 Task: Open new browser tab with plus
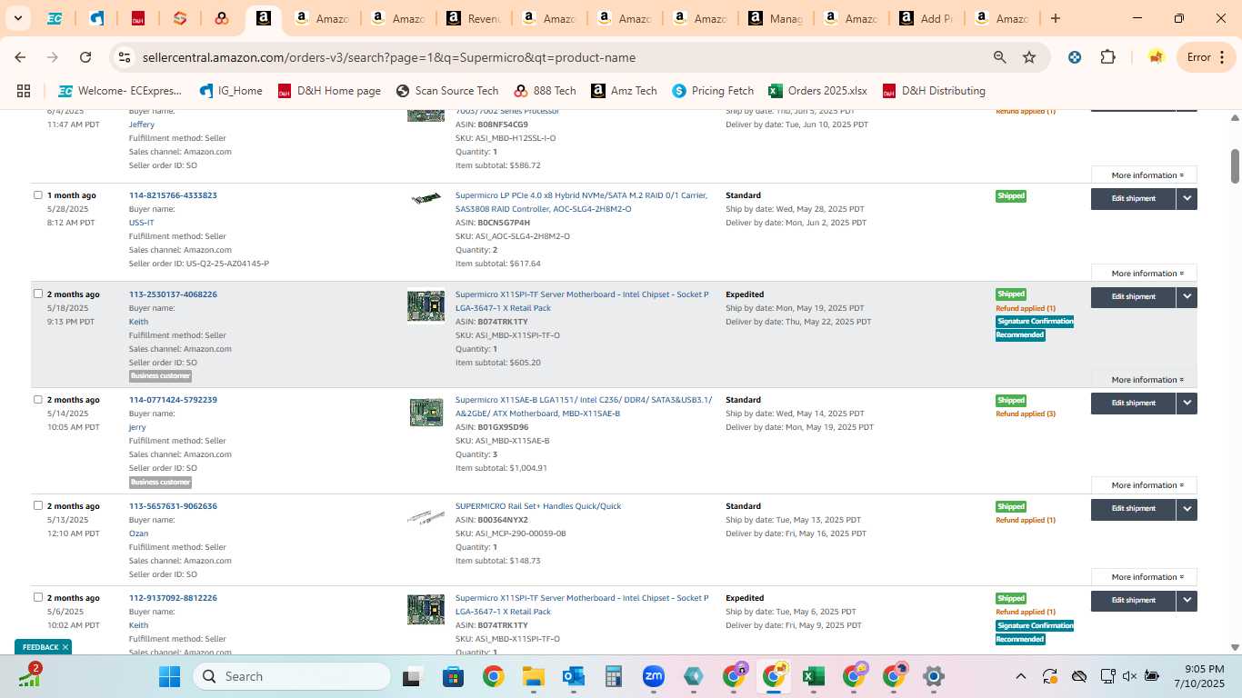tap(1055, 18)
